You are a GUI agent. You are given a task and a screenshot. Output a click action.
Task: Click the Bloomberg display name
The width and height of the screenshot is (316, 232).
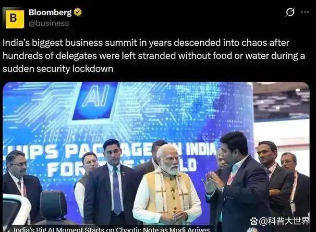50,13
